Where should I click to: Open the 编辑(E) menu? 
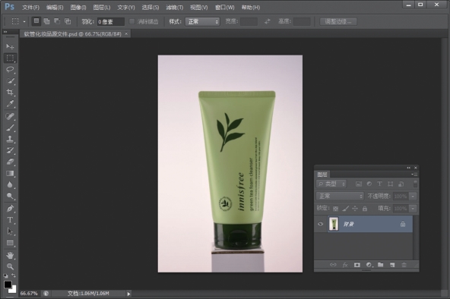pos(55,7)
